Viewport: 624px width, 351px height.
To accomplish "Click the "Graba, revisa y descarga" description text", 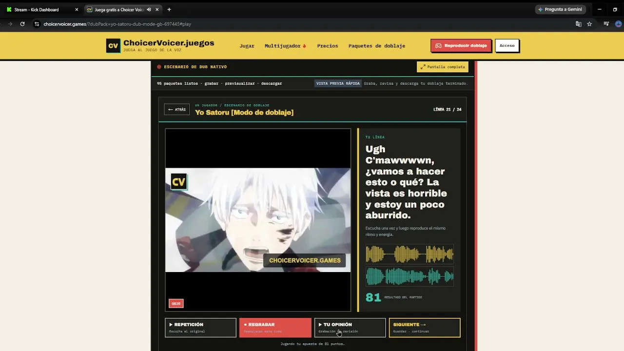I will coord(416,83).
